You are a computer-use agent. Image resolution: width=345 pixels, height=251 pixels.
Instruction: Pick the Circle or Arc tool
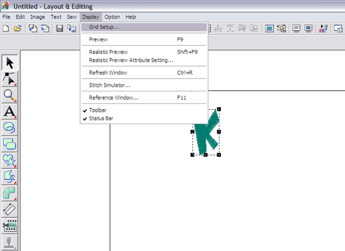[9, 127]
